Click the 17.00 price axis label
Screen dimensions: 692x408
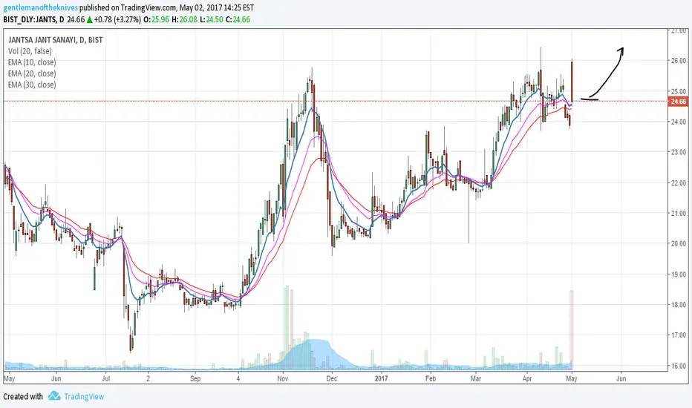679,335
